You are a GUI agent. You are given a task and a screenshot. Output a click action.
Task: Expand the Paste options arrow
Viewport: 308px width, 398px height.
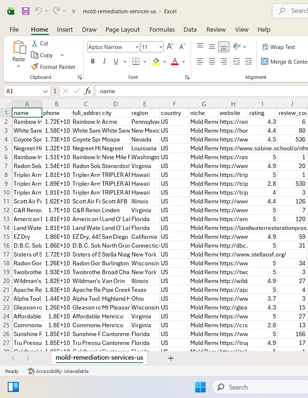click(x=18, y=66)
